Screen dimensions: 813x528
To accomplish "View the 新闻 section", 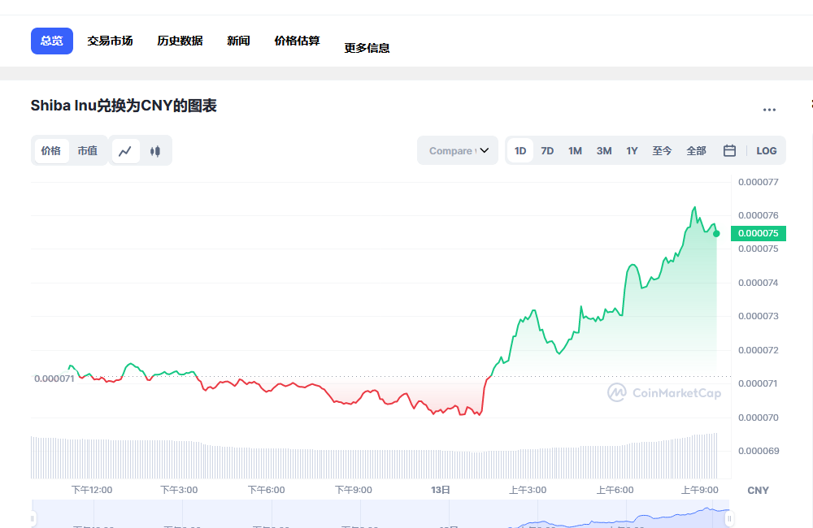I will 238,40.
